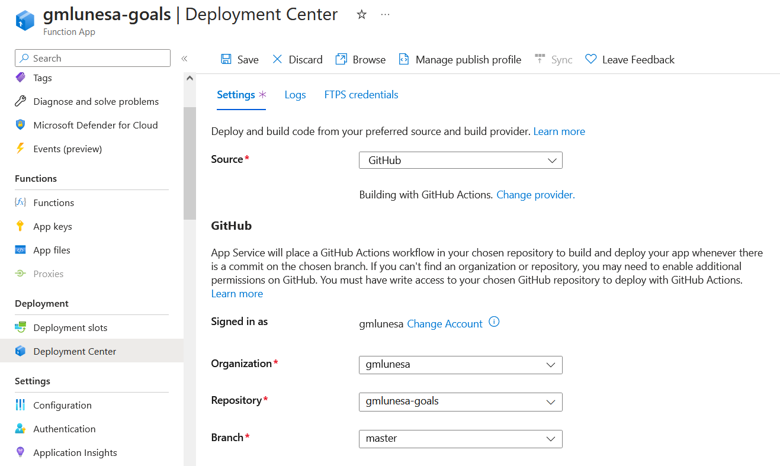Click the Change provider link
780x466 pixels.
coord(535,194)
